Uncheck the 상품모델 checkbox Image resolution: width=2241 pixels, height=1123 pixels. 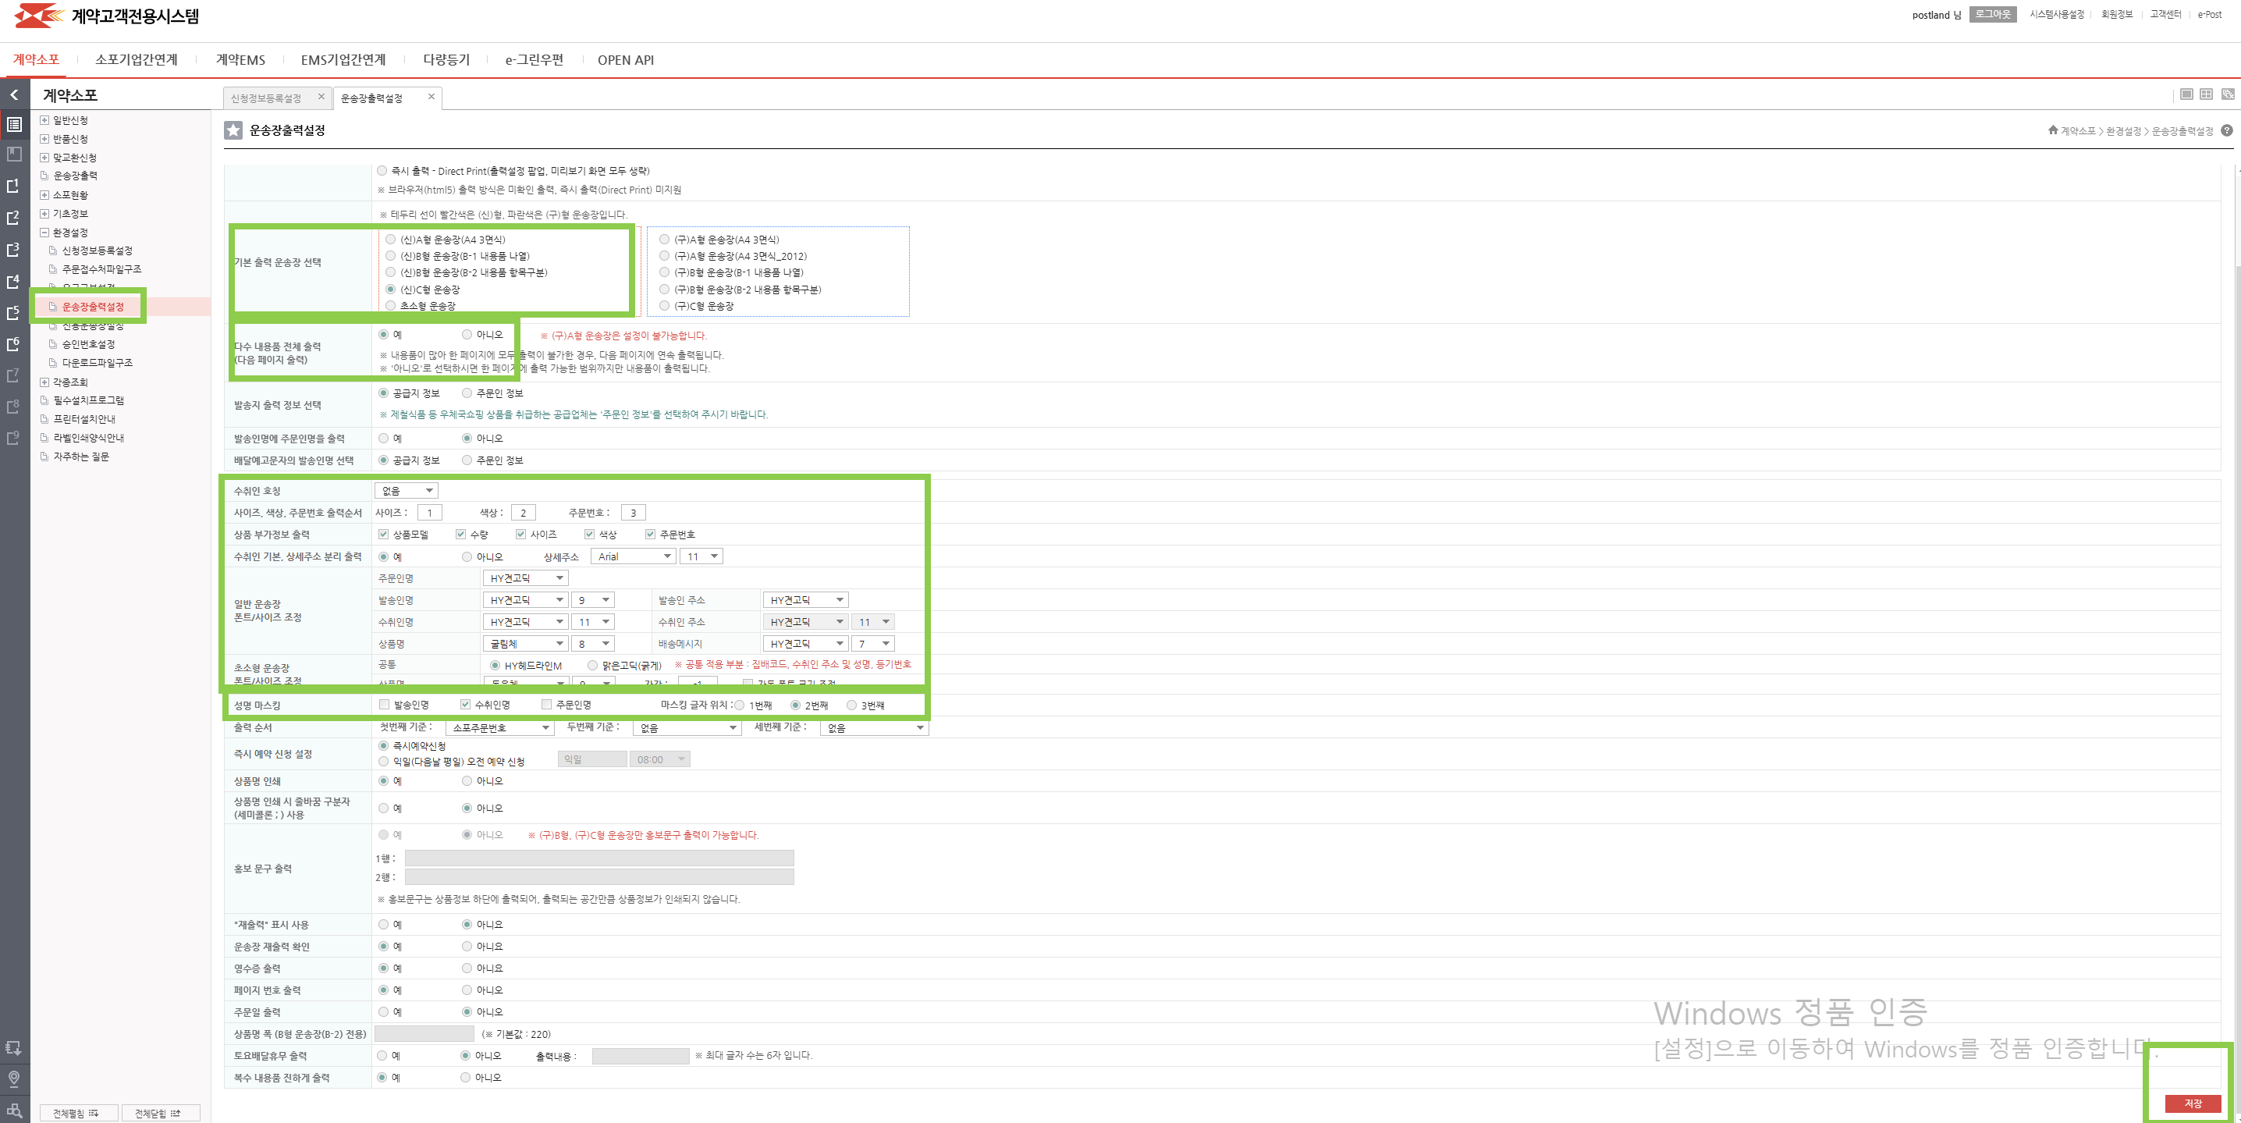(384, 534)
